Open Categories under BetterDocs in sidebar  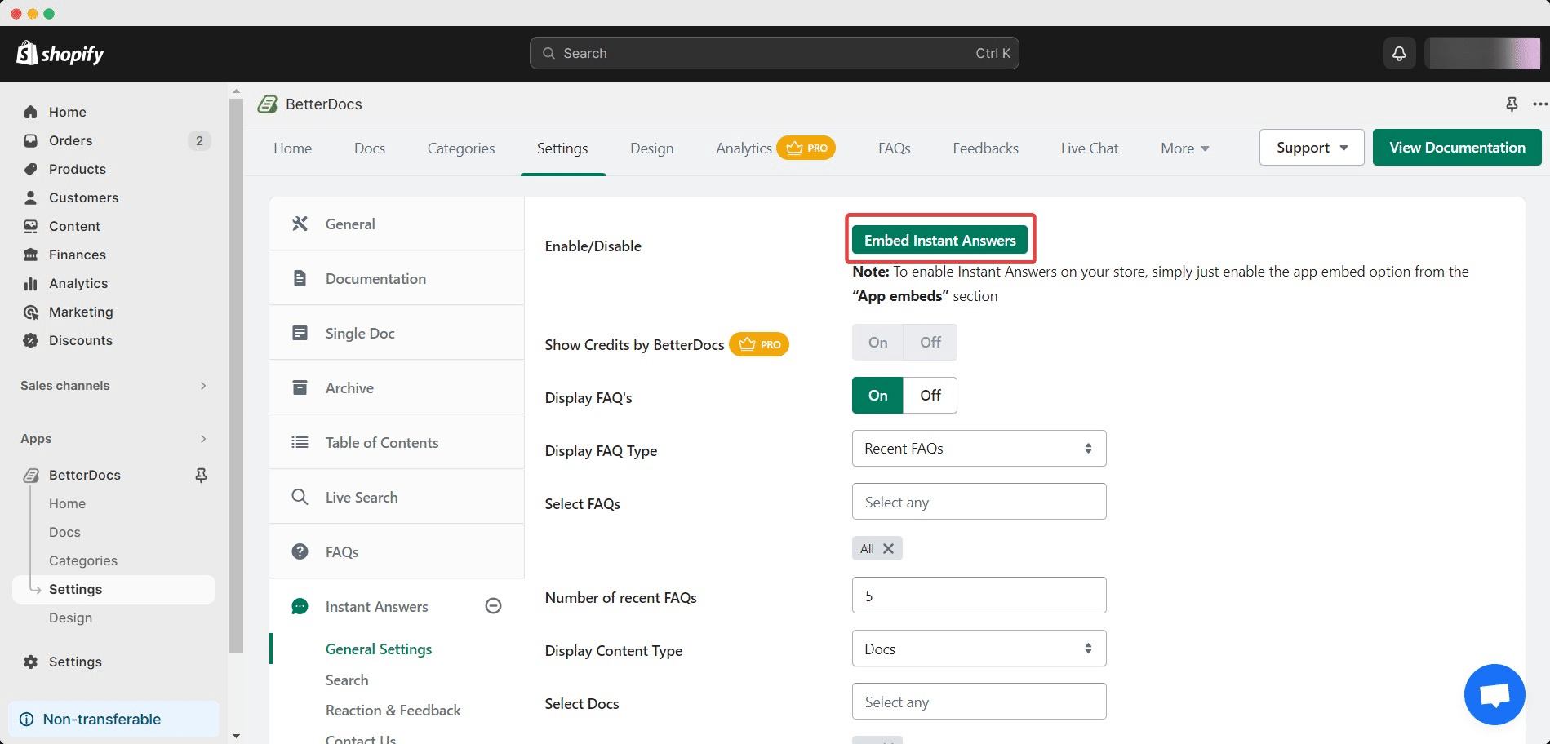pos(83,560)
